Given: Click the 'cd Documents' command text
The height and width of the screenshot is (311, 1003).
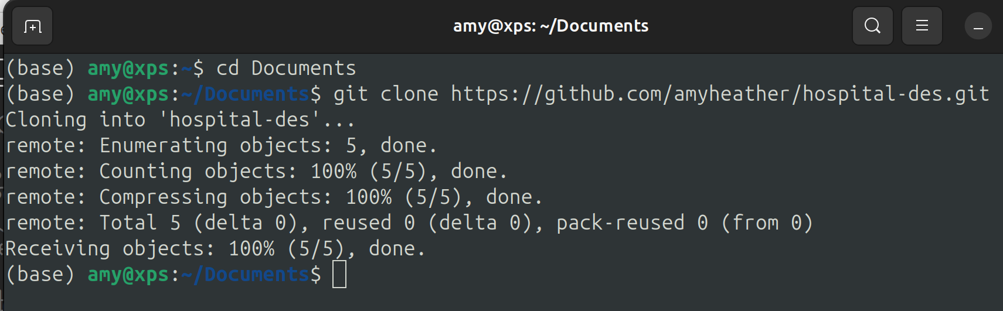Looking at the screenshot, I should (286, 69).
